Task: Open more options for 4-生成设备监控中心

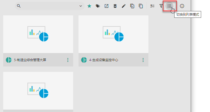Action: click(x=143, y=60)
